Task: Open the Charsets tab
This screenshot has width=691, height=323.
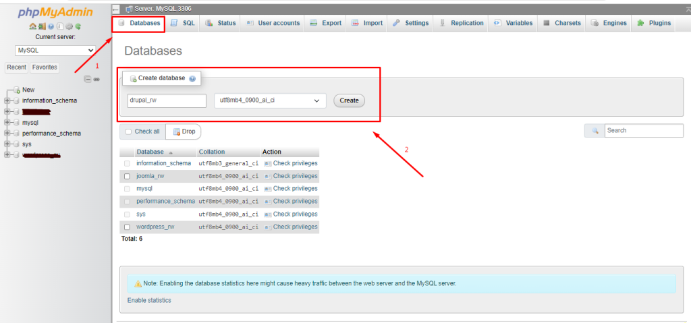Action: pos(561,23)
